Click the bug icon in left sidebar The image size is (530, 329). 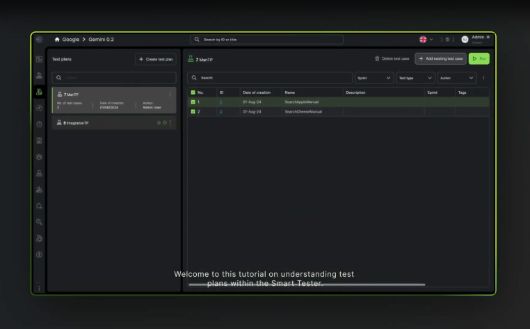point(39,157)
